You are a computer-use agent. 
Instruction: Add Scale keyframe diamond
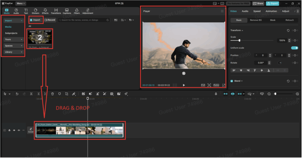coord(295,40)
